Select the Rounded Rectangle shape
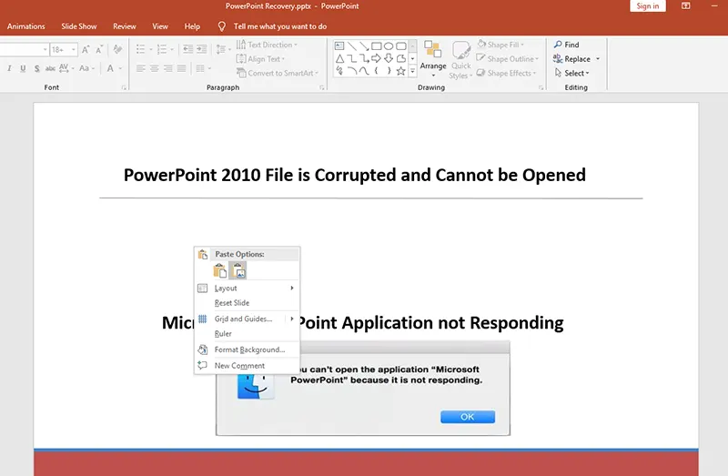 coord(401,46)
